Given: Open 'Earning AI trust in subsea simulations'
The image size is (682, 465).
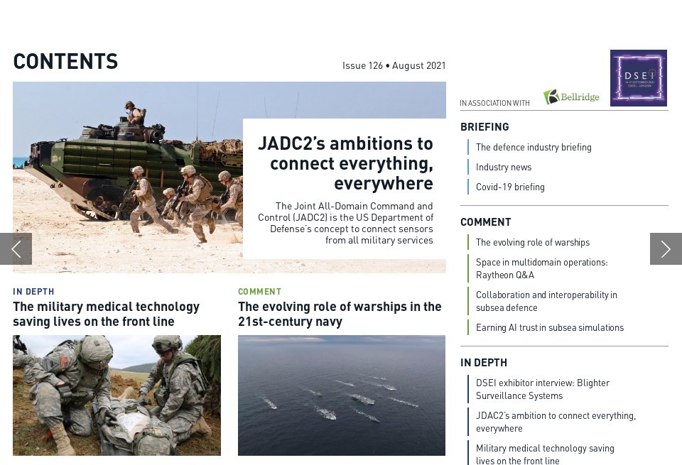Looking at the screenshot, I should point(549,328).
